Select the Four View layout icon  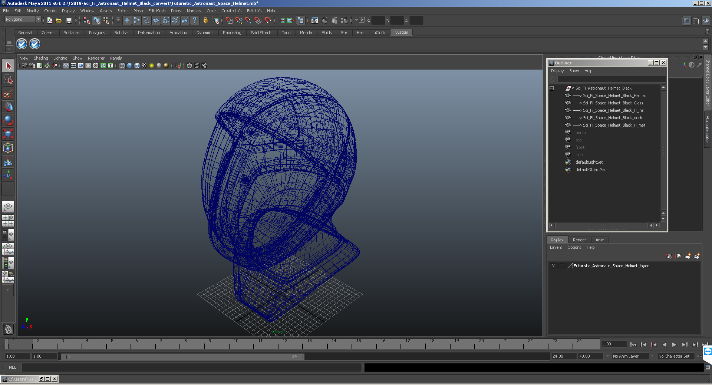[x=8, y=221]
